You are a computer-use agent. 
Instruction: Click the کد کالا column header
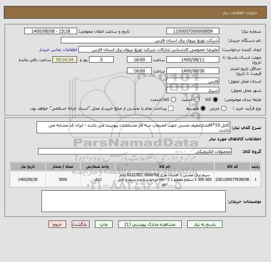(232, 166)
